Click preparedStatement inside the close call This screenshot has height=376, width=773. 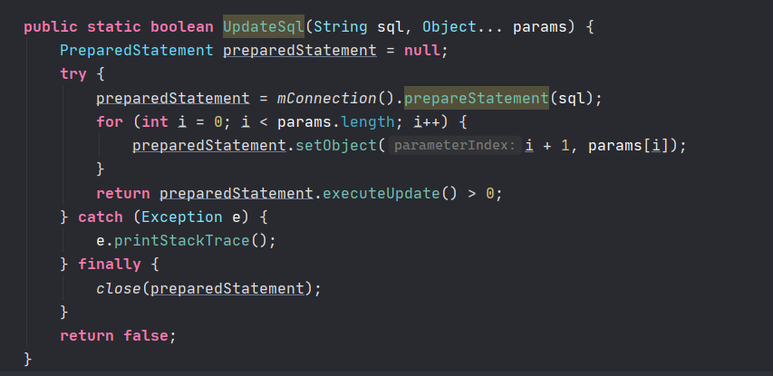click(x=227, y=288)
